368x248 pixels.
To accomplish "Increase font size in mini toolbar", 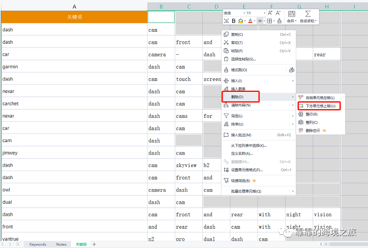I will [x=270, y=13].
